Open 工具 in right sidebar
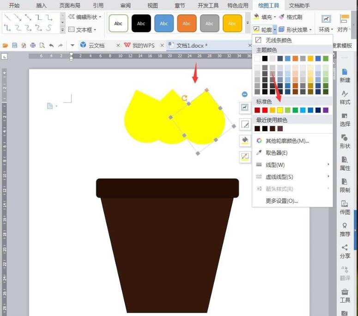Viewport: 358px width, 316px height. (345, 296)
